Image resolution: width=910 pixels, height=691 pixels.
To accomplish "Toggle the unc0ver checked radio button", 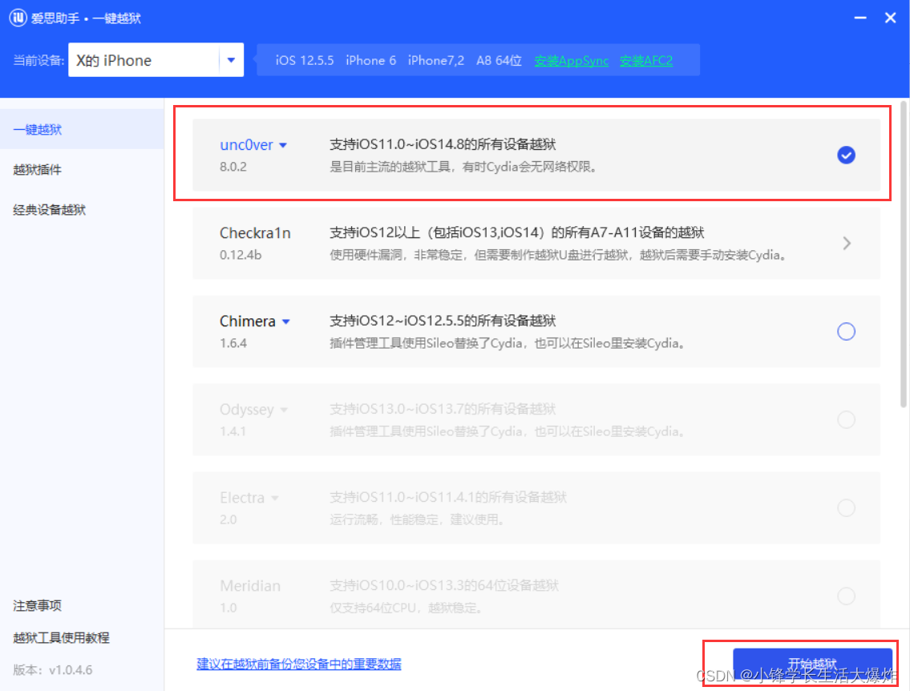I will coord(846,155).
